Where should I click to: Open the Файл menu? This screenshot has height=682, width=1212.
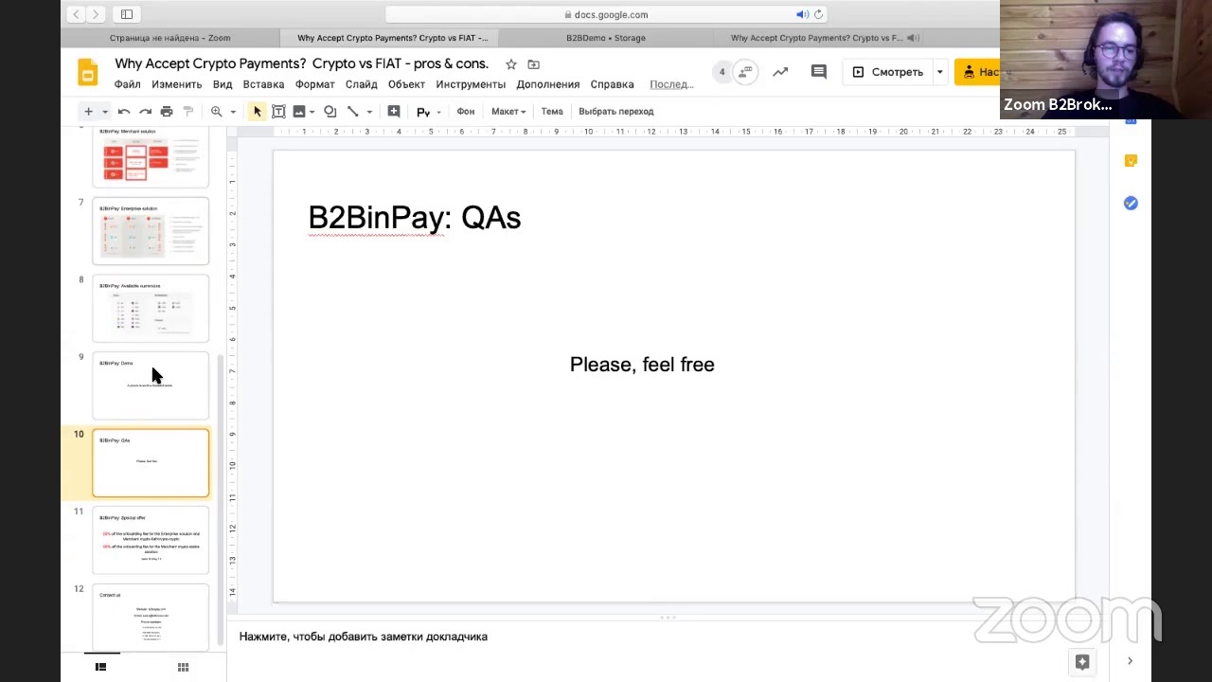(127, 84)
